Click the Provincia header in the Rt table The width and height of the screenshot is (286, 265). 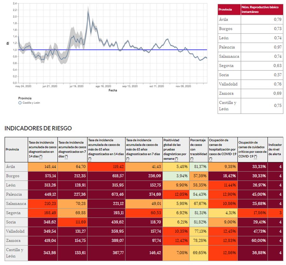[x=225, y=10]
